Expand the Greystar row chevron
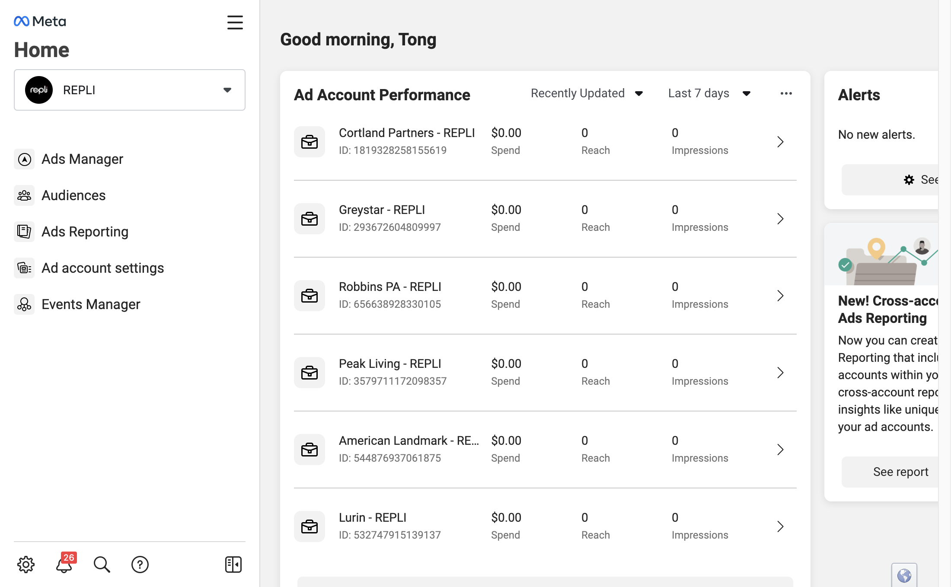951x587 pixels. [x=780, y=219]
